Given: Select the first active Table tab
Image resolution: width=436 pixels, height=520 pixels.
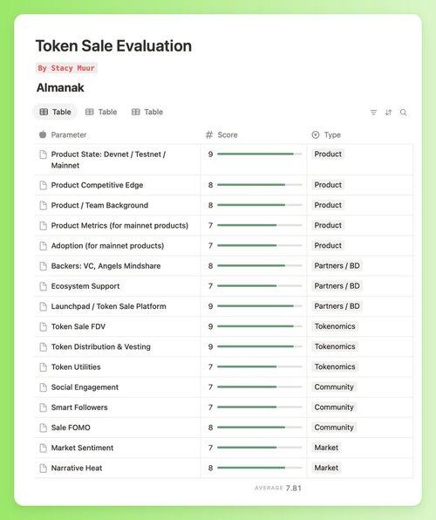Looking at the screenshot, I should [55, 112].
